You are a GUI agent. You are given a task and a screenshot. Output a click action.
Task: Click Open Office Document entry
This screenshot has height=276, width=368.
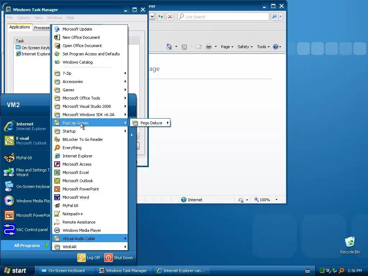point(89,46)
